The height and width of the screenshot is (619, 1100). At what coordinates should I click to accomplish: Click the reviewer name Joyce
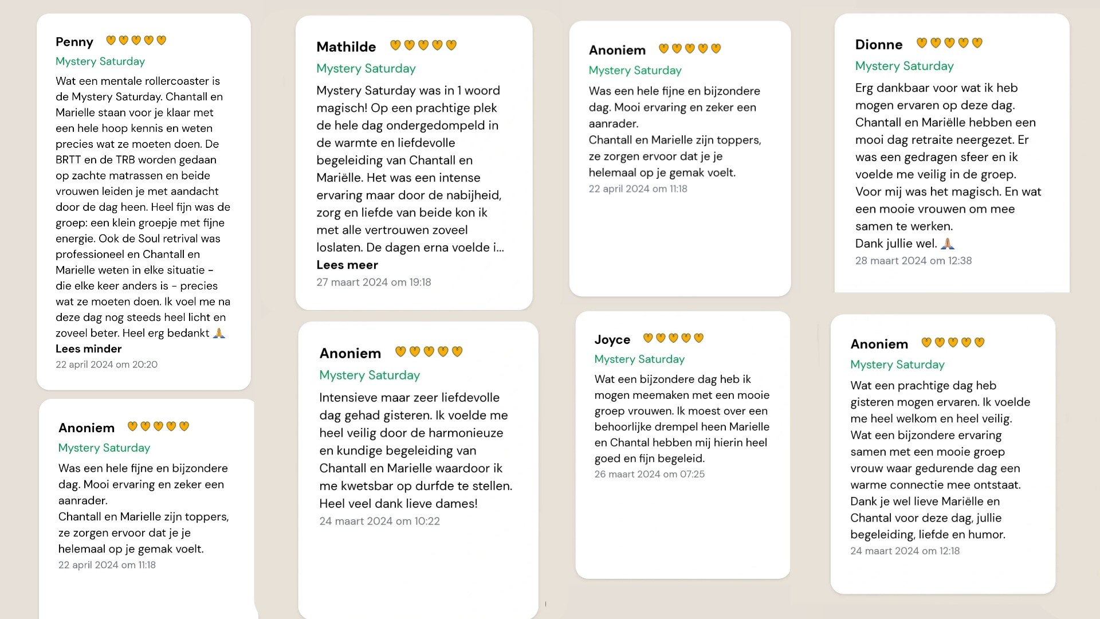(x=612, y=340)
